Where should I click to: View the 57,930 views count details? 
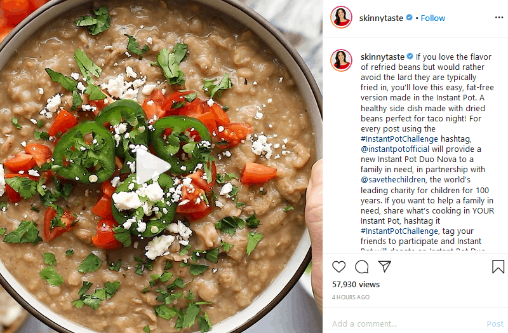click(356, 284)
